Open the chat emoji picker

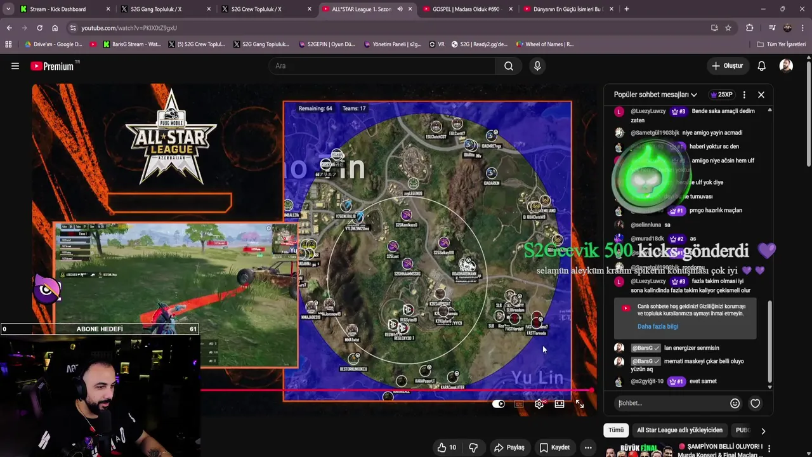(x=735, y=403)
